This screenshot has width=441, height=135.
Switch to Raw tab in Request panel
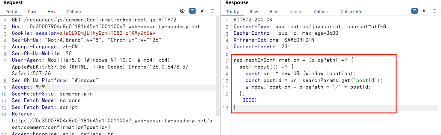coord(32,12)
